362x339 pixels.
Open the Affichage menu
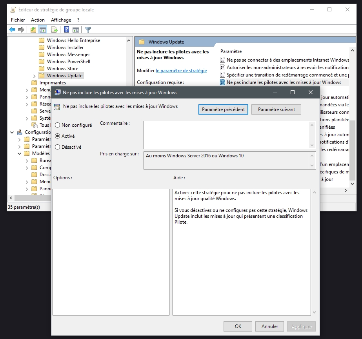pyautogui.click(x=61, y=20)
